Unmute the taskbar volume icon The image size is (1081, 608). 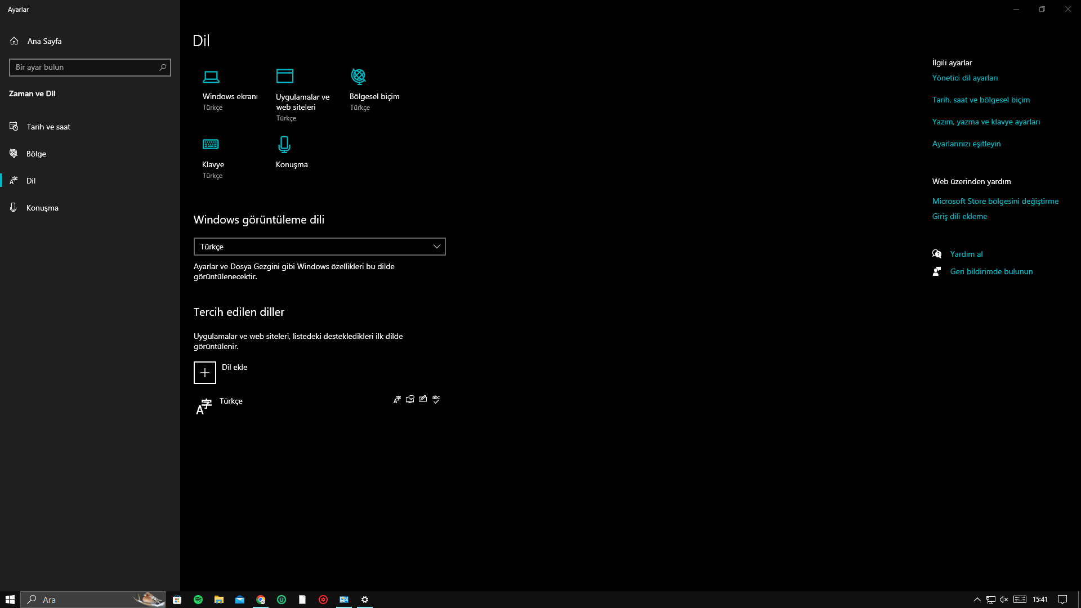(x=1004, y=600)
